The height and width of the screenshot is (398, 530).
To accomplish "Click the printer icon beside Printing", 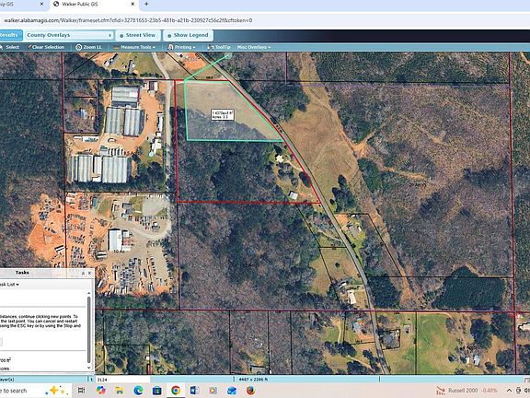I will (x=171, y=47).
